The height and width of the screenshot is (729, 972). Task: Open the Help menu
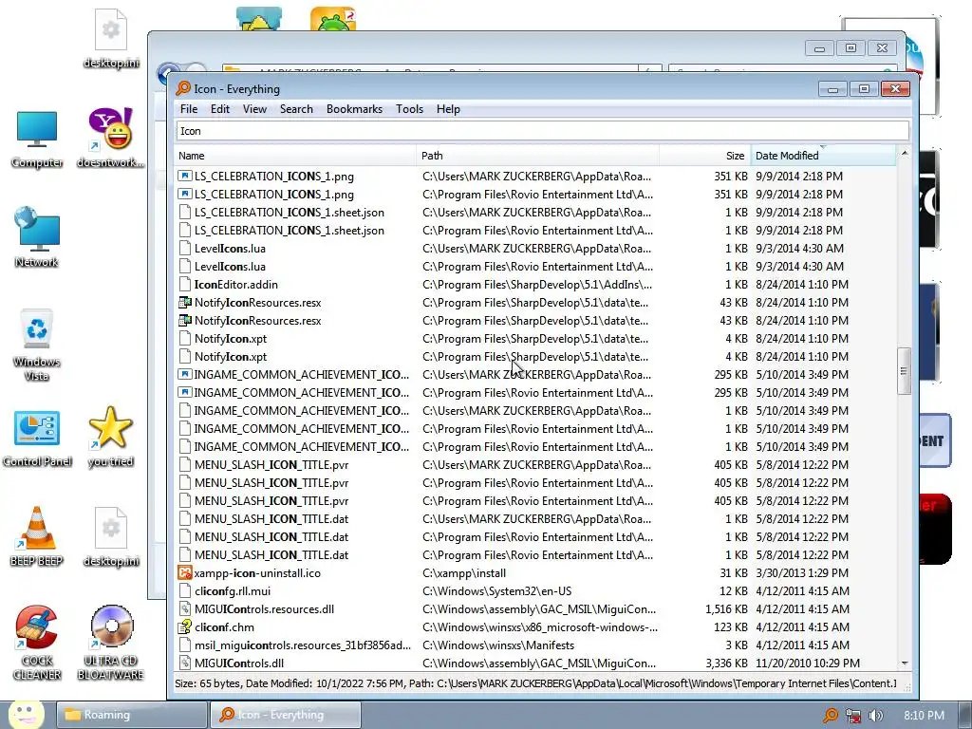pos(448,109)
